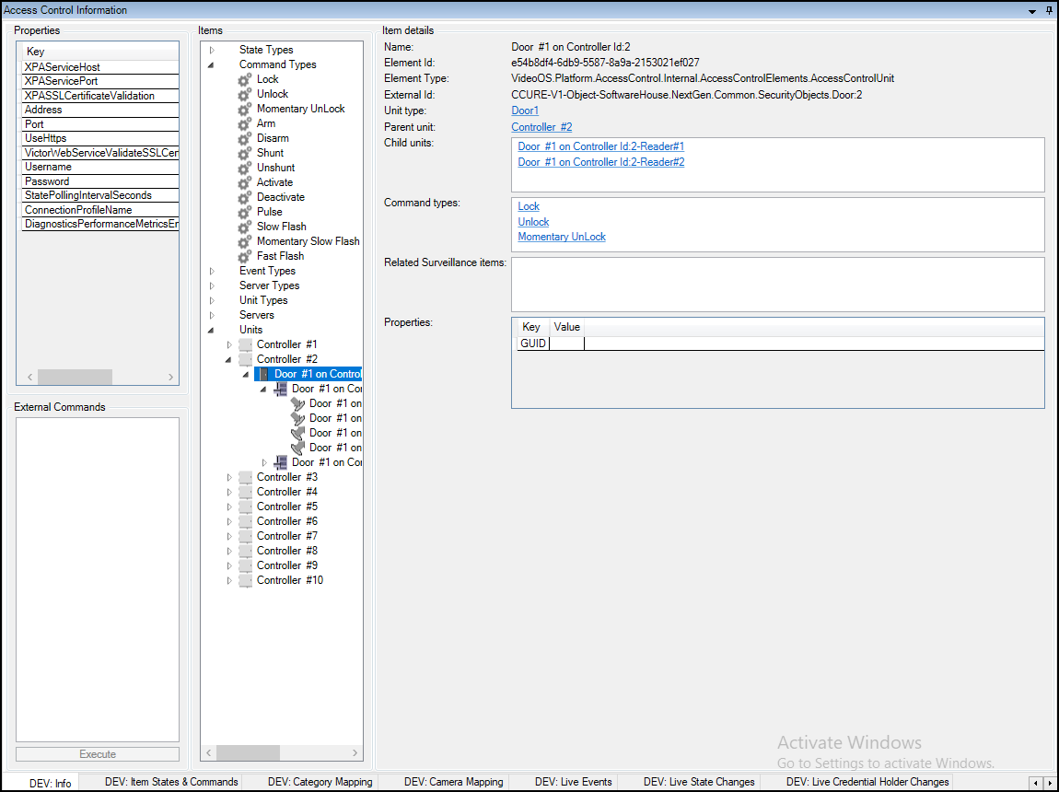Click the pin icon in the title bar

coord(1049,11)
